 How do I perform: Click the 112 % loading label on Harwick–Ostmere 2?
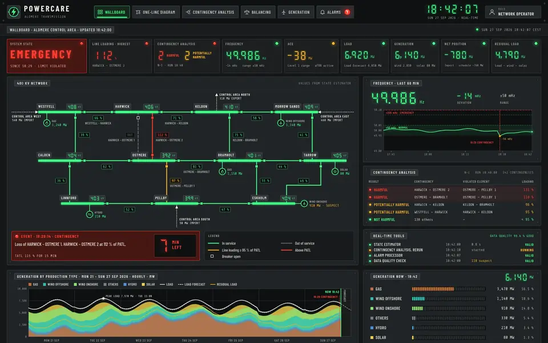pyautogui.click(x=163, y=135)
